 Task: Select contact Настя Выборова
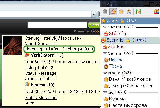128,105
